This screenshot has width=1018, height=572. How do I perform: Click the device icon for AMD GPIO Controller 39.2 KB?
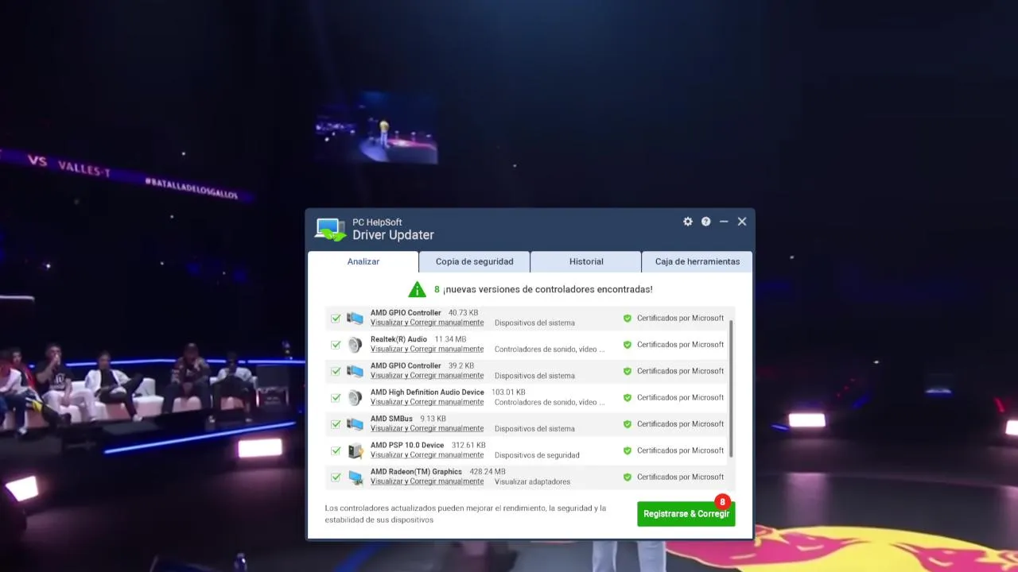[355, 371]
